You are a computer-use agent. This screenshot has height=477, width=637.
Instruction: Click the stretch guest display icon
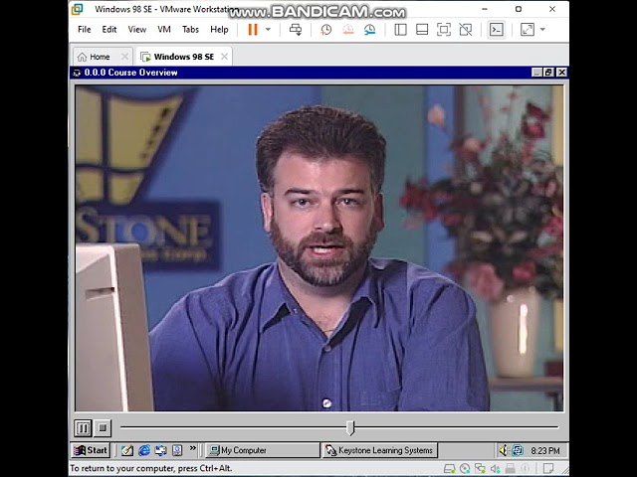point(528,30)
